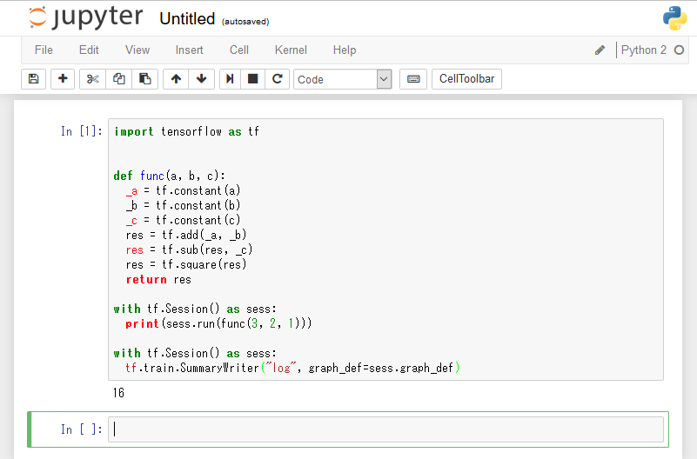Click the Jupyter logo to go home
Screen dimensions: 697x459
point(87,18)
